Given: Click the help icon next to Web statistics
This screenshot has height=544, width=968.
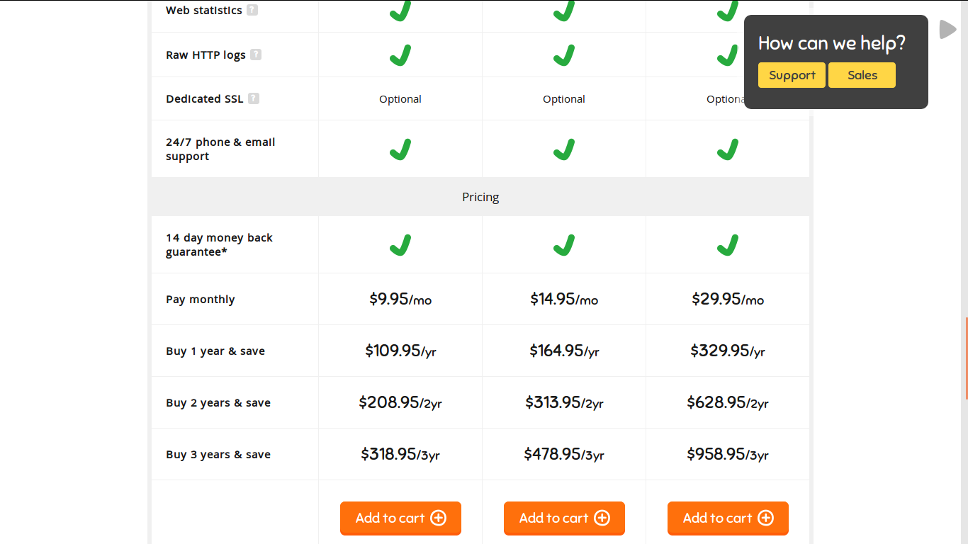Looking at the screenshot, I should click(252, 11).
